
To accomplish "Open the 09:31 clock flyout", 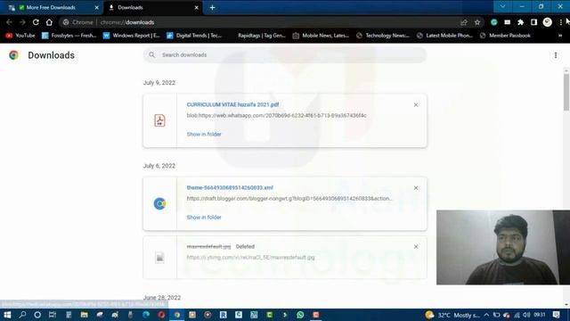I will [540, 315].
